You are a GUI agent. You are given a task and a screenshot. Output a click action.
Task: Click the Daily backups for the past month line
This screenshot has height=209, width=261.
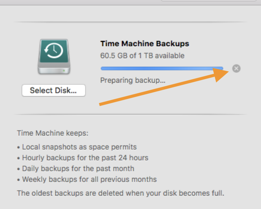76,168
